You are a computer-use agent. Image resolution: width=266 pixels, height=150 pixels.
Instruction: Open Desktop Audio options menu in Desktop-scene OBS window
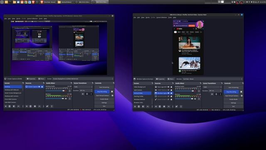click(70, 91)
